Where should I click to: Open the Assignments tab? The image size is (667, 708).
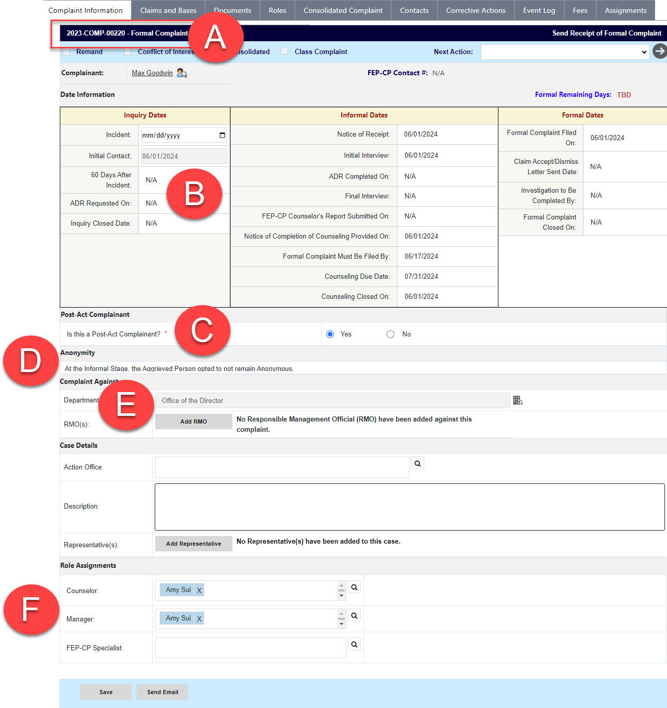(626, 10)
